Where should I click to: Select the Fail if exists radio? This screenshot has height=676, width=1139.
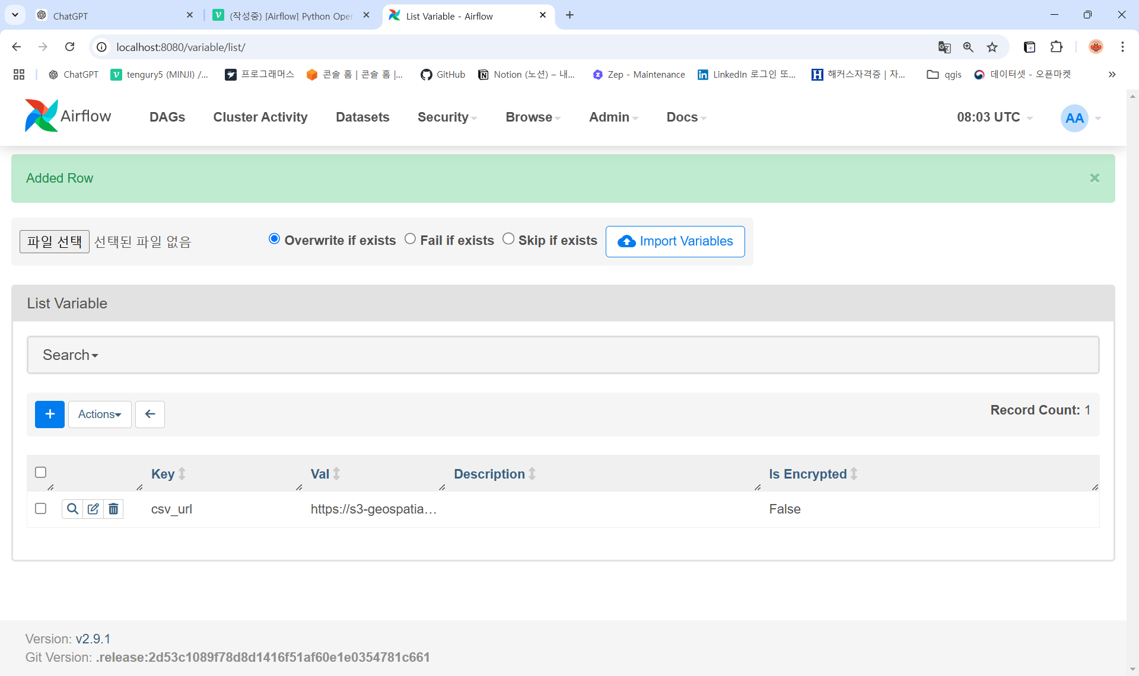410,238
